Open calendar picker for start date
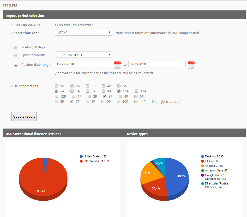This screenshot has height=217, width=247. point(117,65)
